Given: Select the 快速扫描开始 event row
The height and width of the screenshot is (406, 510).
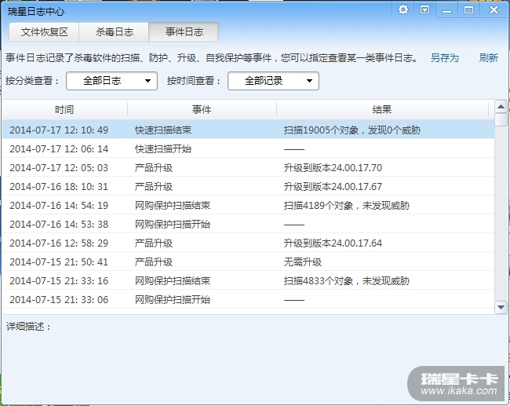Looking at the screenshot, I should click(x=249, y=148).
